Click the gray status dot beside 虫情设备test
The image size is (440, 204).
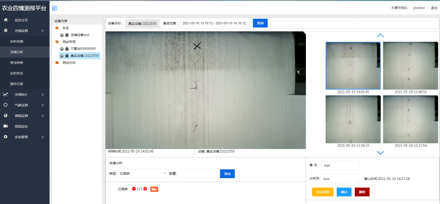62,35
